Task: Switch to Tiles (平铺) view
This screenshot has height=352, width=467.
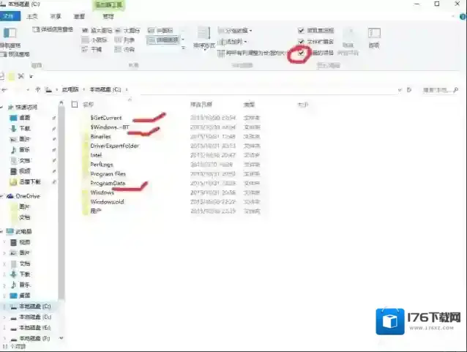Action: click(x=92, y=50)
